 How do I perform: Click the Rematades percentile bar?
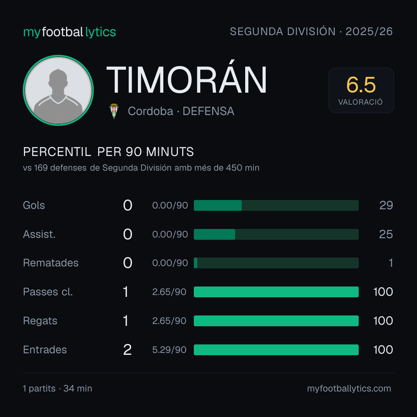coord(276,263)
